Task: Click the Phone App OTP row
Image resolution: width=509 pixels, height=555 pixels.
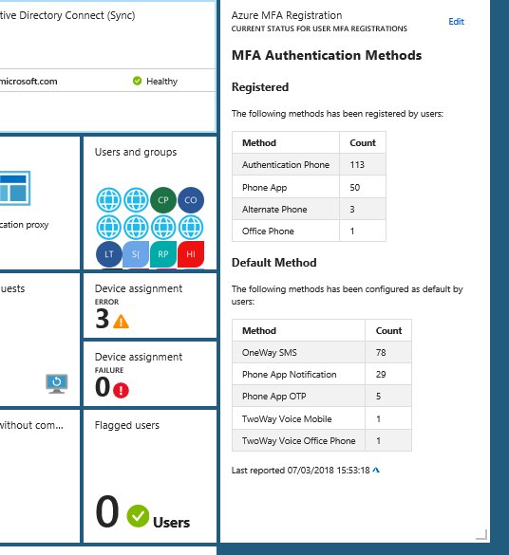Action: click(322, 396)
